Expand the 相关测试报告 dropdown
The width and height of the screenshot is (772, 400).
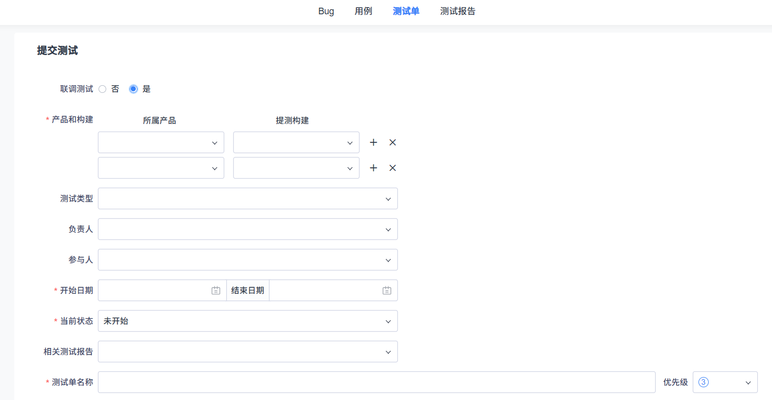(248, 352)
